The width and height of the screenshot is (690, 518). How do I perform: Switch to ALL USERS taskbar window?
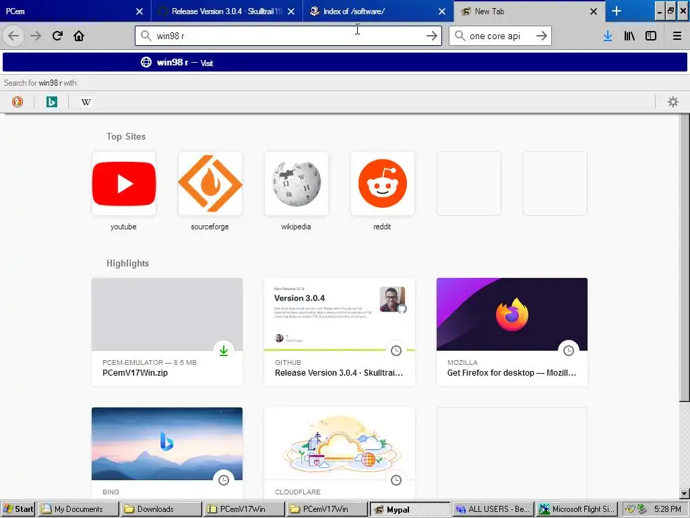pyautogui.click(x=493, y=509)
